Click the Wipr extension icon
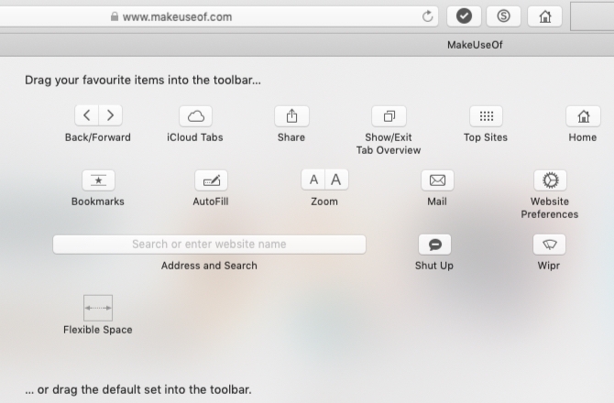 point(549,244)
